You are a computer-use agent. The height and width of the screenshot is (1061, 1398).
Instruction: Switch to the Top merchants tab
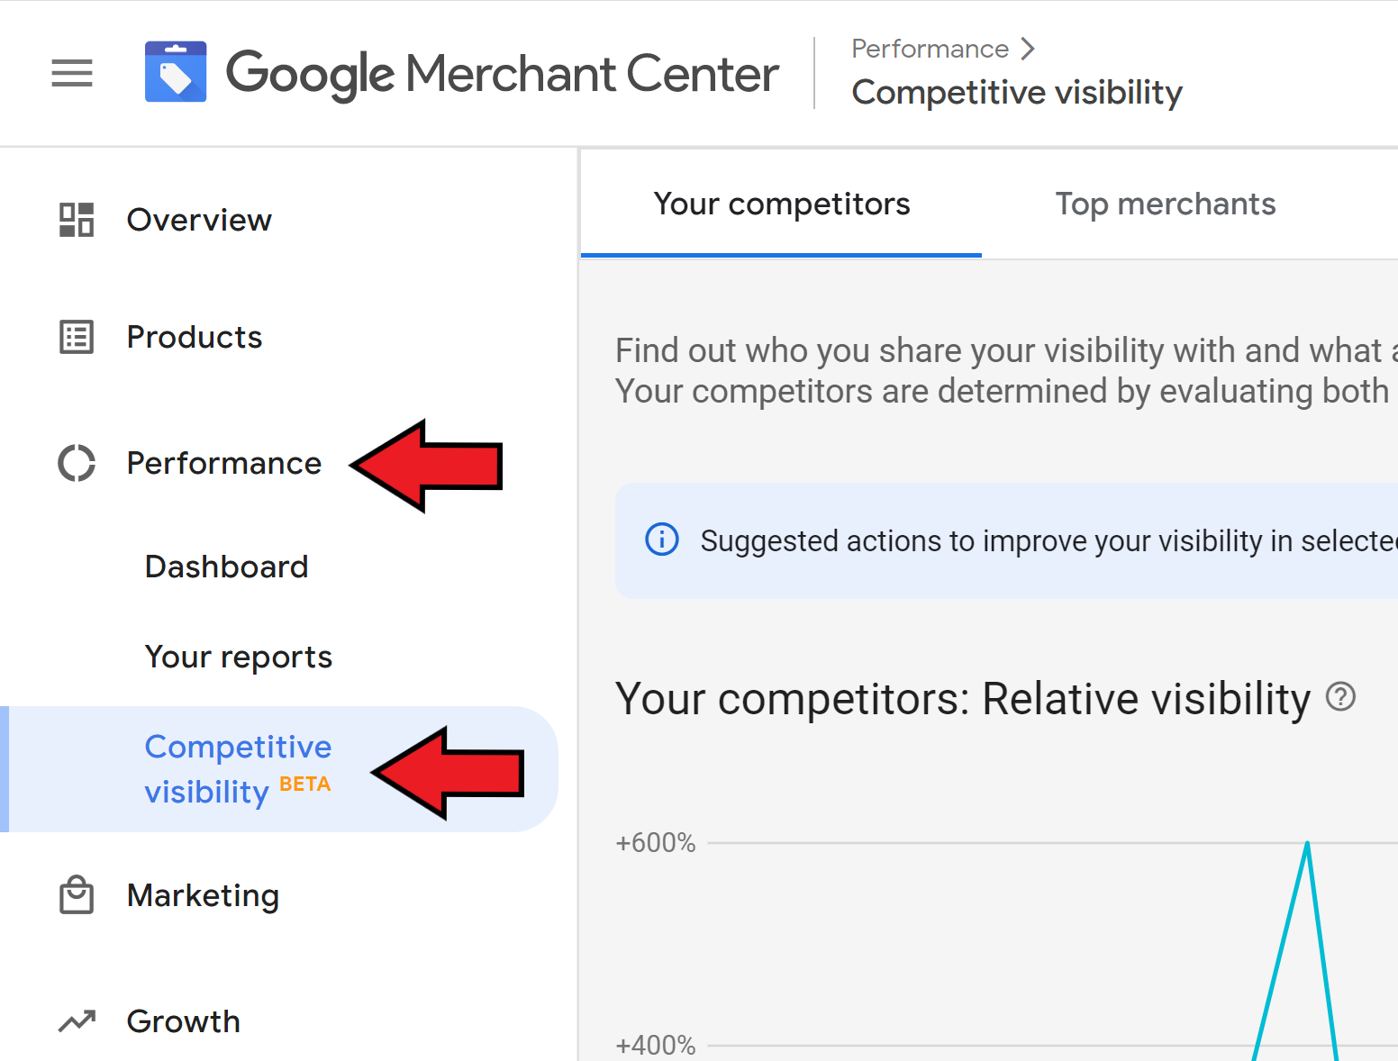coord(1166,204)
